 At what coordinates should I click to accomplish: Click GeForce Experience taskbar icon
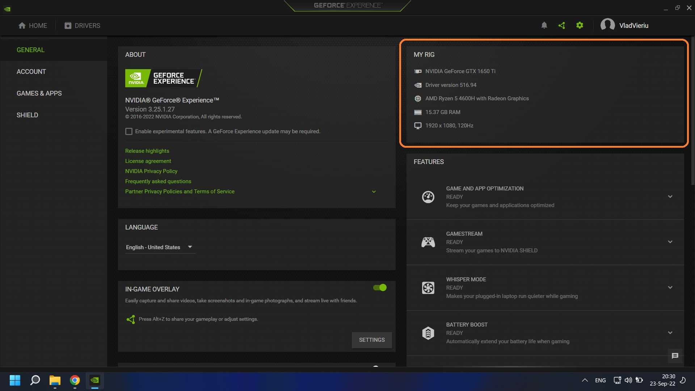click(x=95, y=381)
